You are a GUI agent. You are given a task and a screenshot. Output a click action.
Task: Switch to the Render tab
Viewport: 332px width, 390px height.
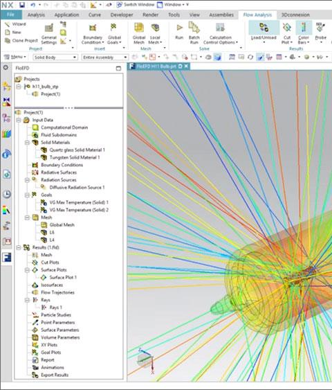click(x=150, y=15)
